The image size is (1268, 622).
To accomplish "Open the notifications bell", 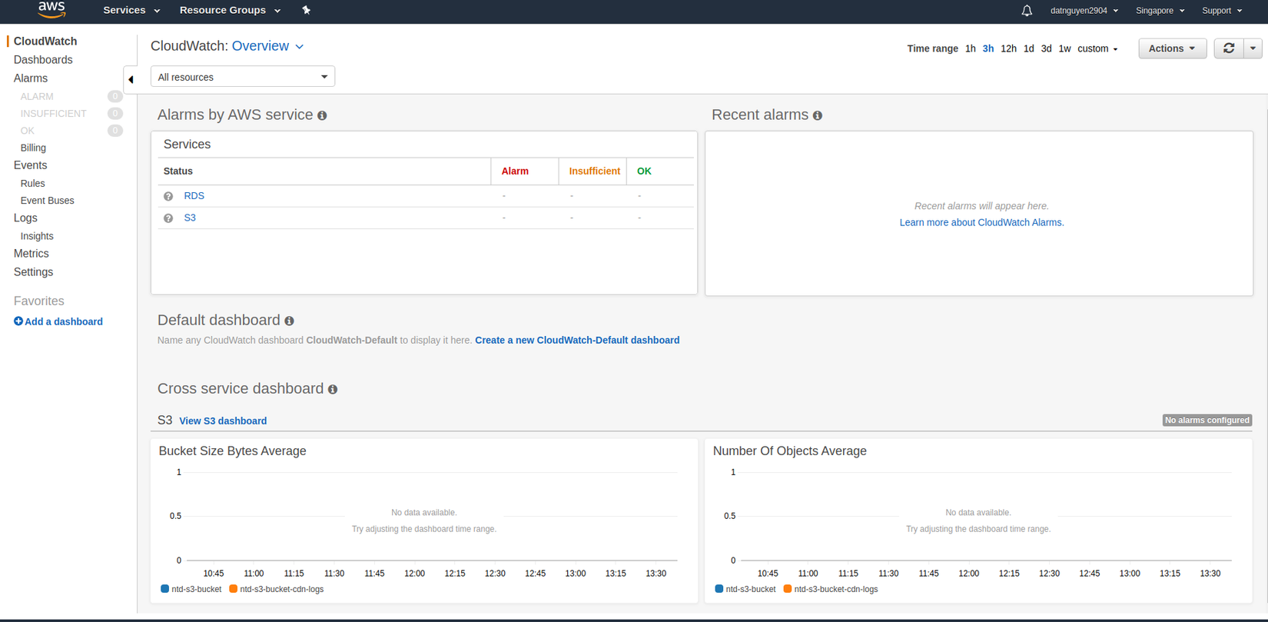I will (1027, 11).
